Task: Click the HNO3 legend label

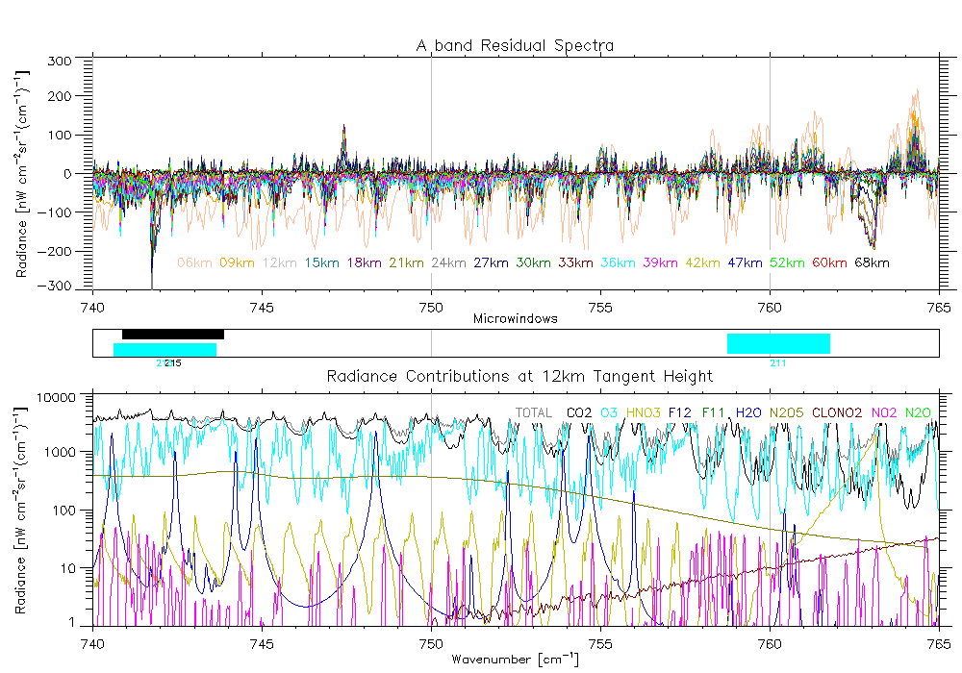Action: click(x=642, y=413)
